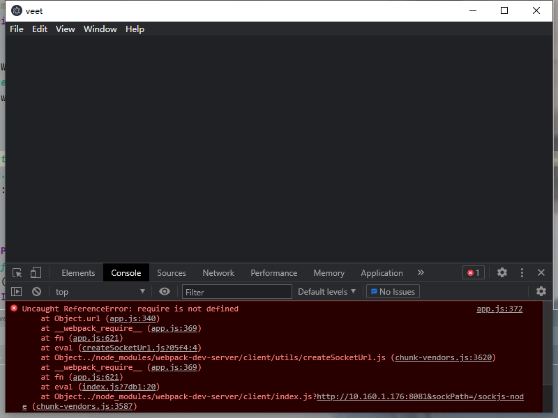Viewport: 558px width, 418px height.
Task: Open the three-dot customize DevTools menu
Action: (x=522, y=272)
